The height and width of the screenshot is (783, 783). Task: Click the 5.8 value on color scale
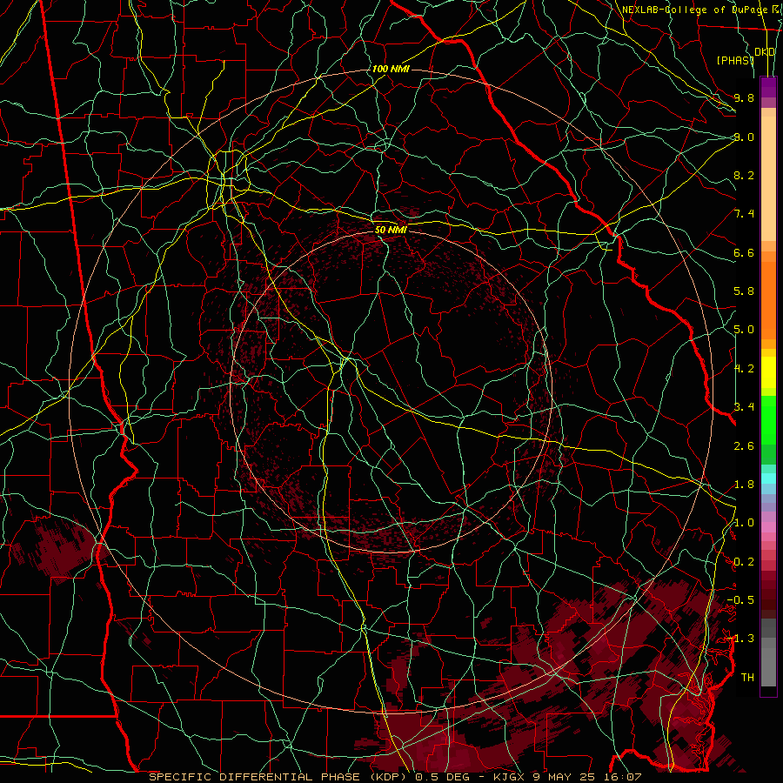pos(744,291)
